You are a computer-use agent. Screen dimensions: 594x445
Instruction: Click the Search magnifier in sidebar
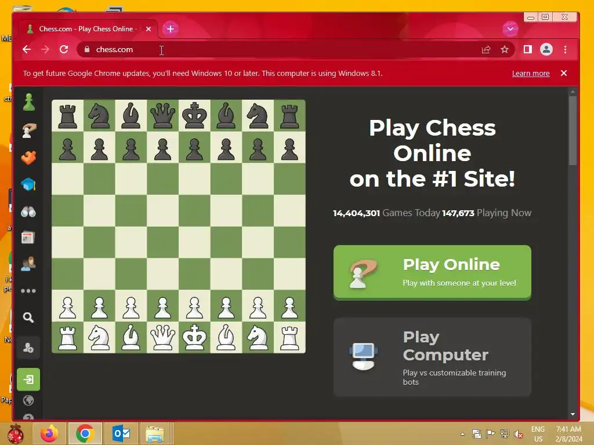28,317
